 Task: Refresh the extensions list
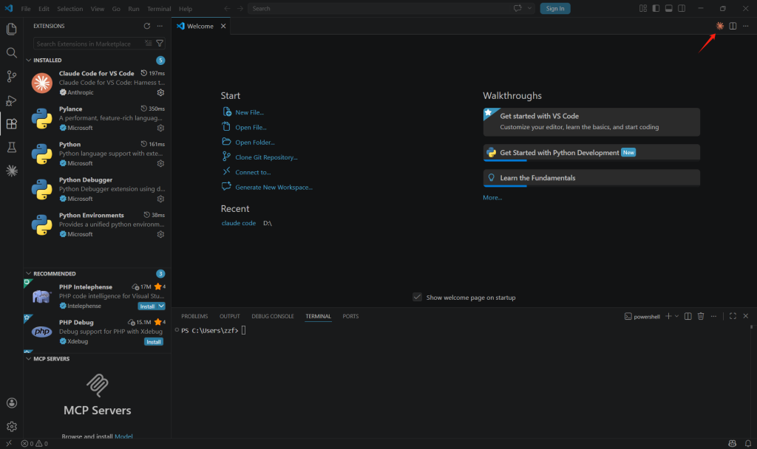(146, 26)
